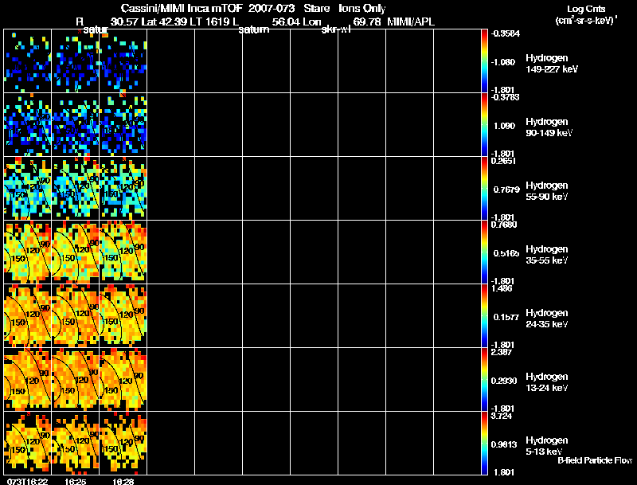Viewport: 637px width, 485px height.
Task: Click the color bar for Hydrogen 90-149 keV
Action: [484, 125]
